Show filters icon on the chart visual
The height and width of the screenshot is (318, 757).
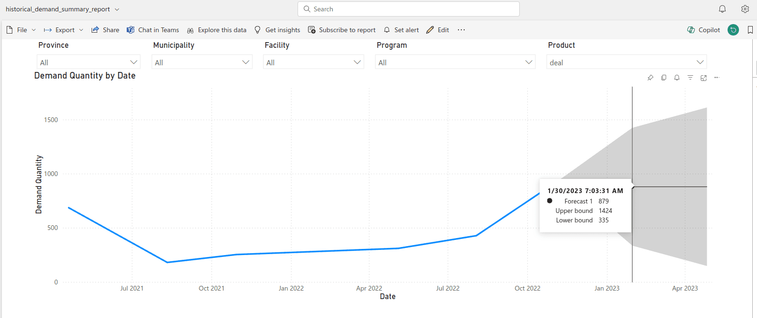(690, 78)
